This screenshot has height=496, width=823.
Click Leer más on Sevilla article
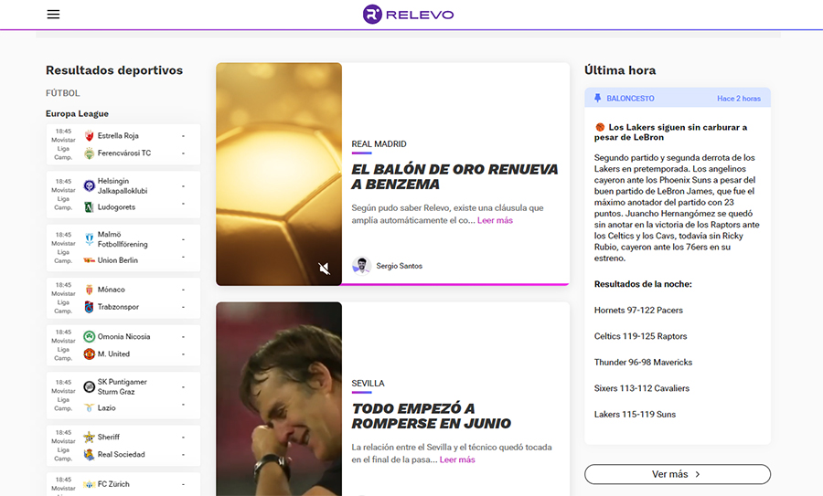click(457, 459)
